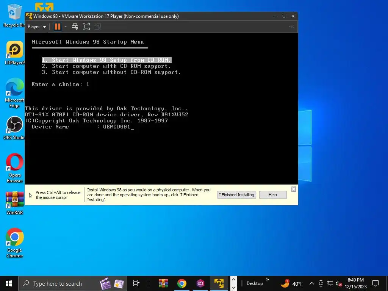Open the notification center icon

click(x=375, y=283)
